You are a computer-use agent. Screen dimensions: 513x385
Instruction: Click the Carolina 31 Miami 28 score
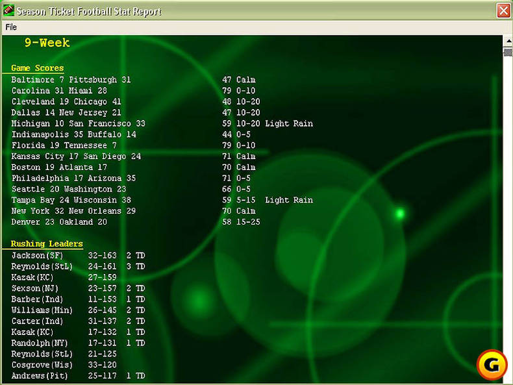tap(59, 91)
